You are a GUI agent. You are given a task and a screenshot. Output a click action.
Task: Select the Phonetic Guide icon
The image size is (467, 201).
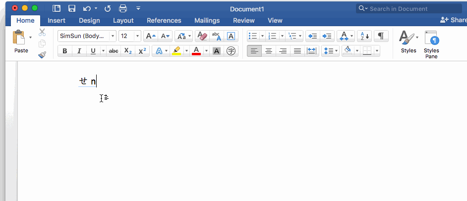point(217,36)
